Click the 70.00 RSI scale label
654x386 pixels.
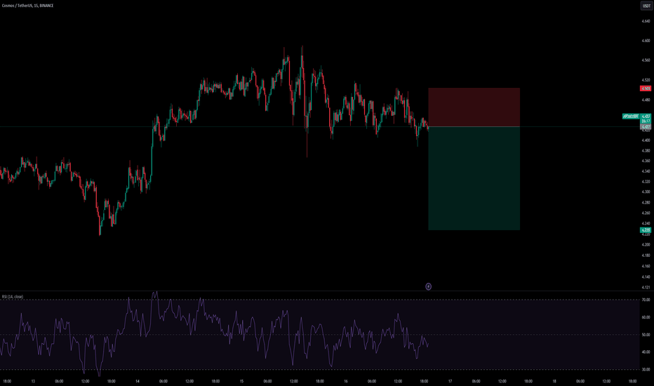646,300
